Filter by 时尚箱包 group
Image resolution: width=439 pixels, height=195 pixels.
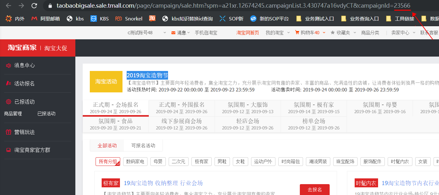291,161
